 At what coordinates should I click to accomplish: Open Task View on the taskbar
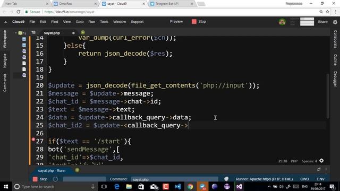[104, 186]
